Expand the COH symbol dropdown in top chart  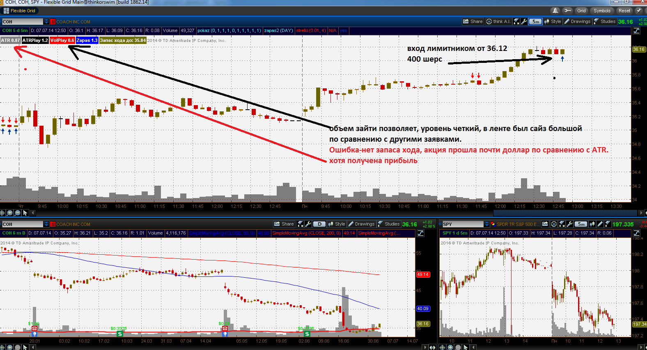coord(46,21)
